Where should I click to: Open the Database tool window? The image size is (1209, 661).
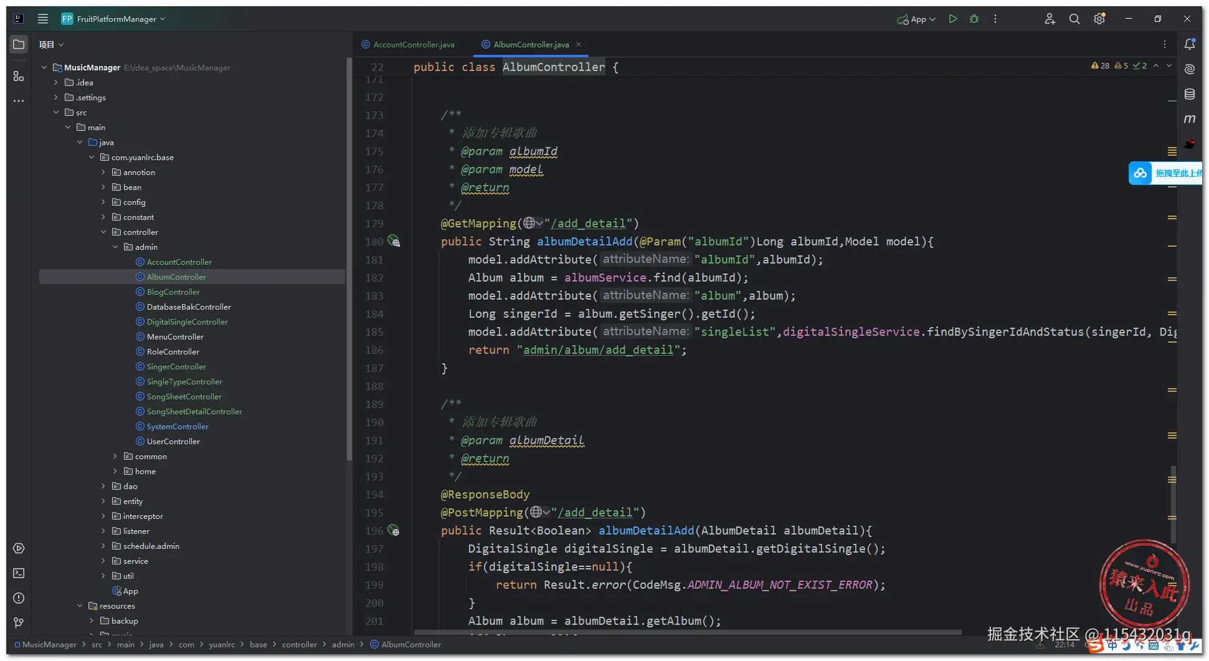tap(1190, 94)
